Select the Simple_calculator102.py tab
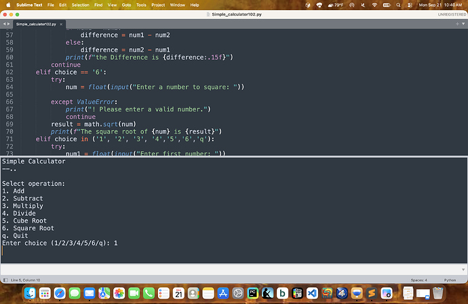 [x=36, y=24]
